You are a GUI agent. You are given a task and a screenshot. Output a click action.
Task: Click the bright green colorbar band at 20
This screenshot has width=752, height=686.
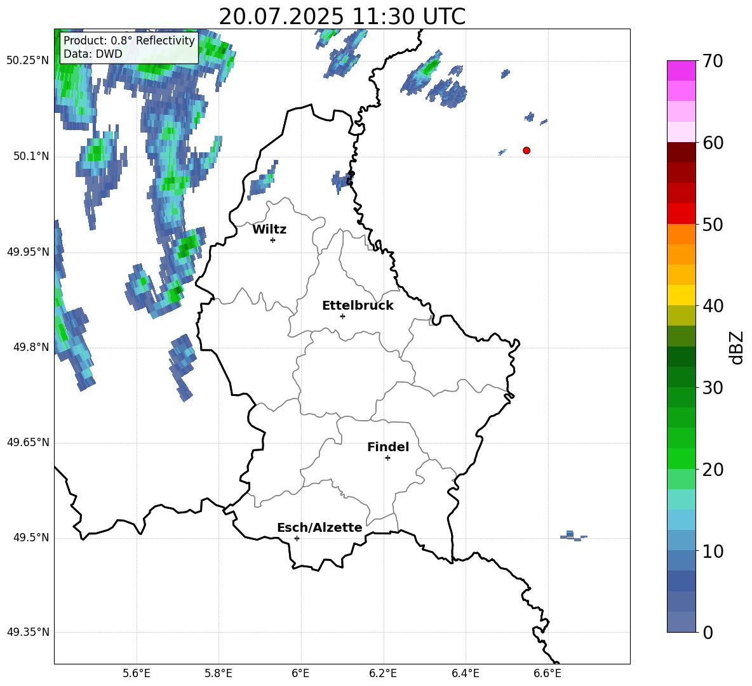click(681, 458)
